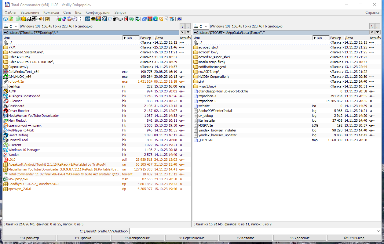The height and width of the screenshot is (244, 384).
Task: Click the c010 pdf file icon
Action: pyautogui.click(x=5, y=160)
